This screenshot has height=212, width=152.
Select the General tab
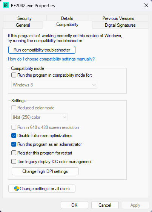pyautogui.click(x=23, y=25)
